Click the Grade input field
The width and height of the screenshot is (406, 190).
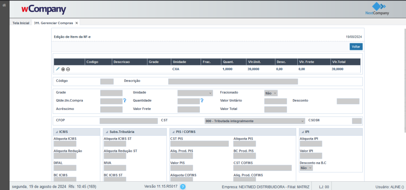click(111, 93)
